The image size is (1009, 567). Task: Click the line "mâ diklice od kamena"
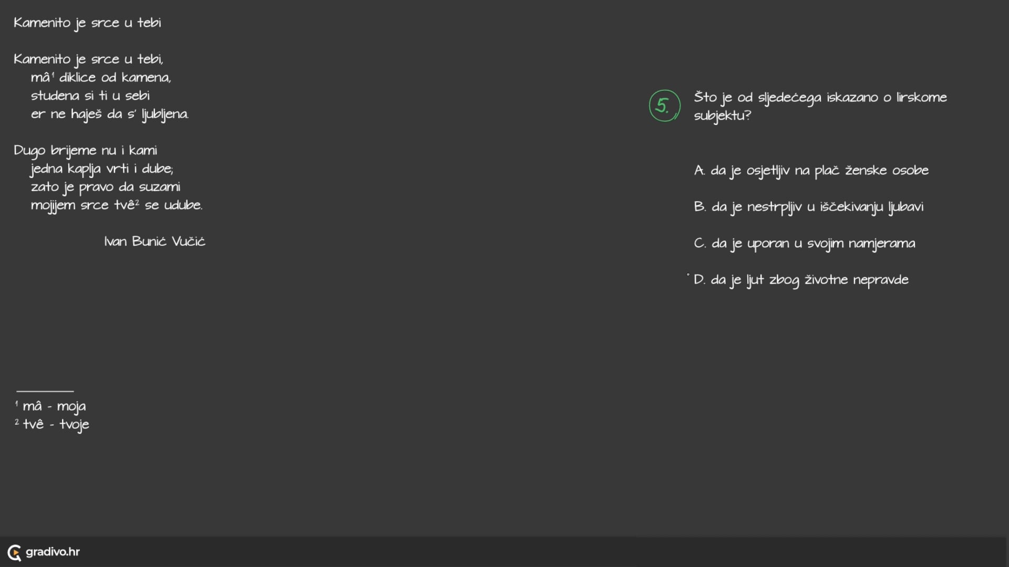coord(101,78)
